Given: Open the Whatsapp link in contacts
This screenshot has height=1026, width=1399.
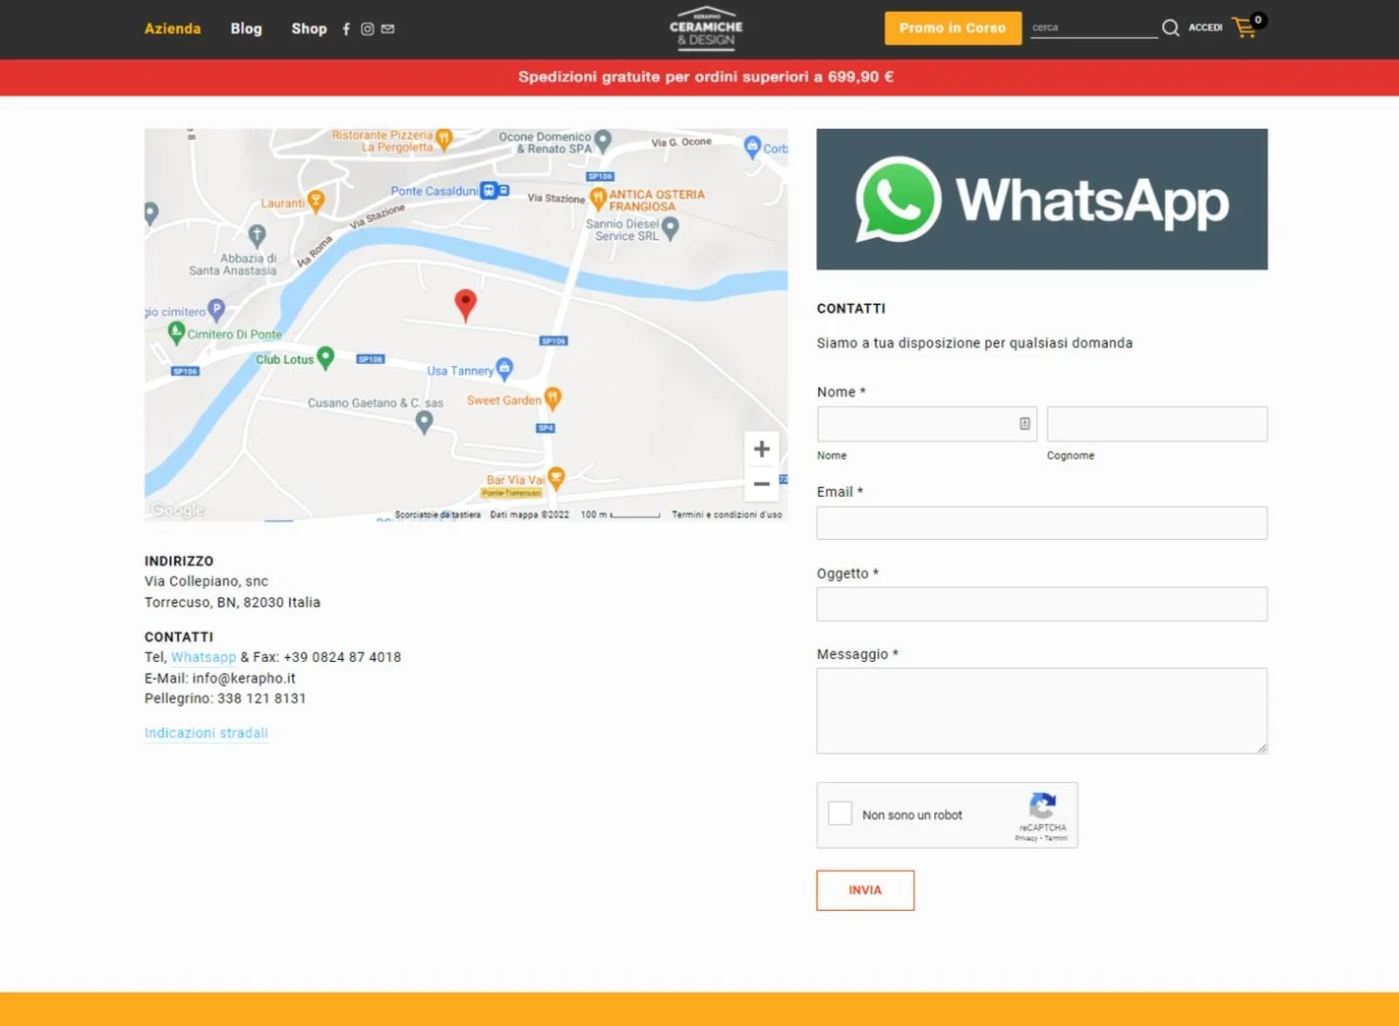Looking at the screenshot, I should click(x=204, y=657).
